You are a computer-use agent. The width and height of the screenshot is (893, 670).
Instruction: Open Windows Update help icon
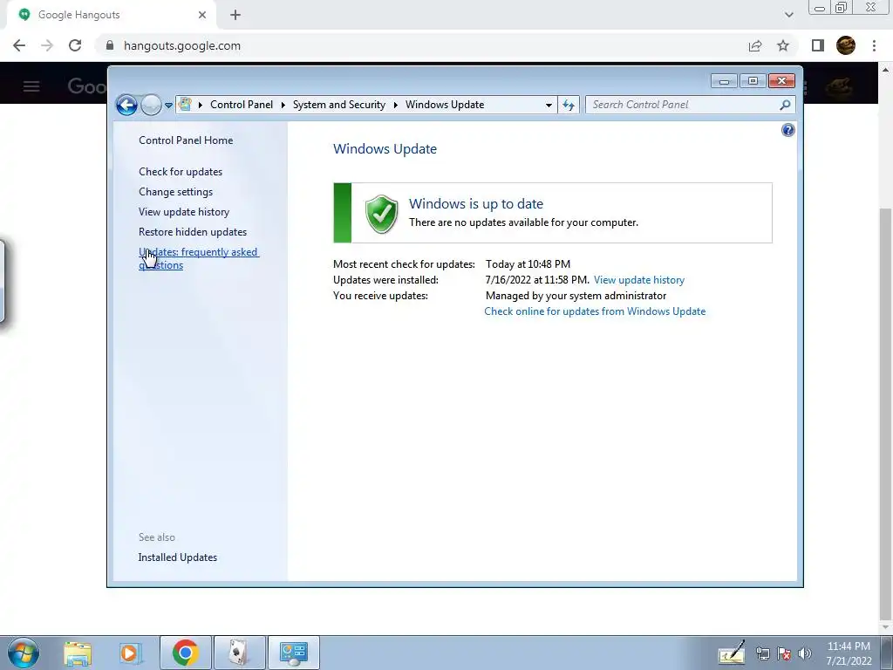pos(787,131)
